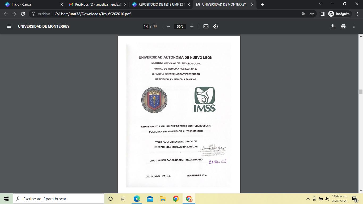Screen dimensions: 363x204
Task: Click the document title UNIVERSIDAD DE MONTERREY in toolbar
Action: point(44,26)
